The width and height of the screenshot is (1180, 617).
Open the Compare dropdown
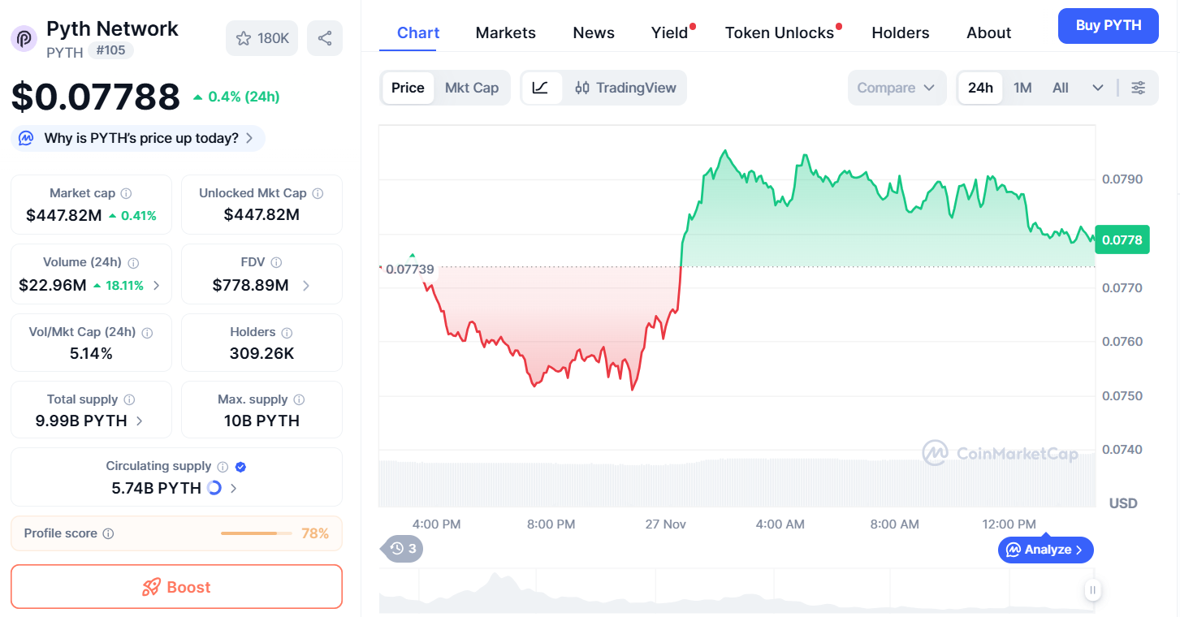[x=897, y=88]
